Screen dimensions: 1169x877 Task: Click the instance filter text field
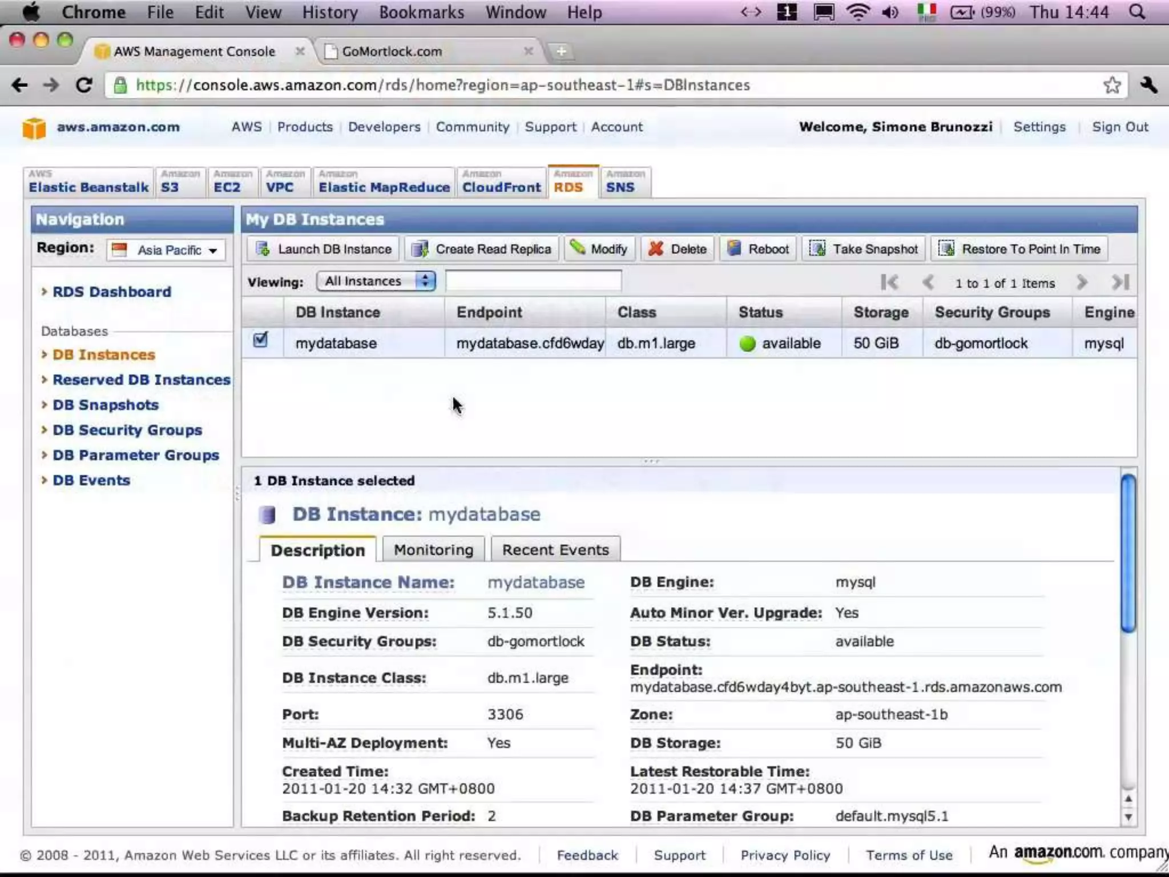[533, 281]
